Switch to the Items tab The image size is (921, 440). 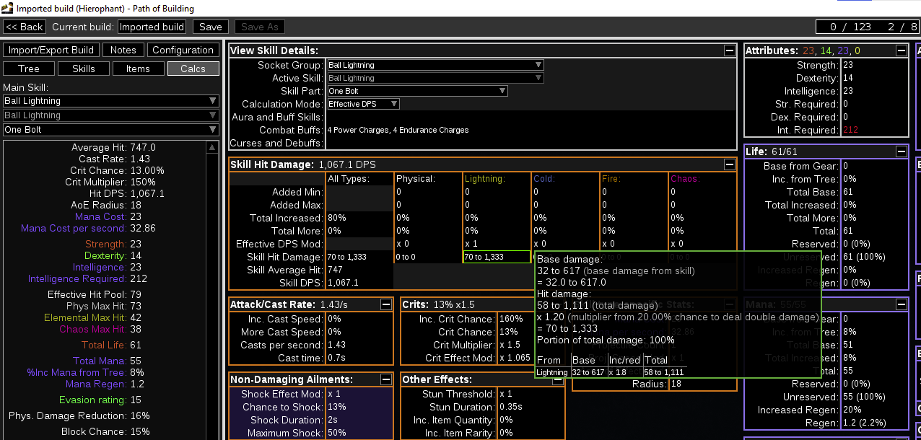(x=138, y=69)
